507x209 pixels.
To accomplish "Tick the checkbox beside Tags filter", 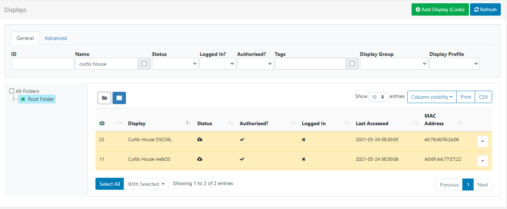I will coord(352,64).
